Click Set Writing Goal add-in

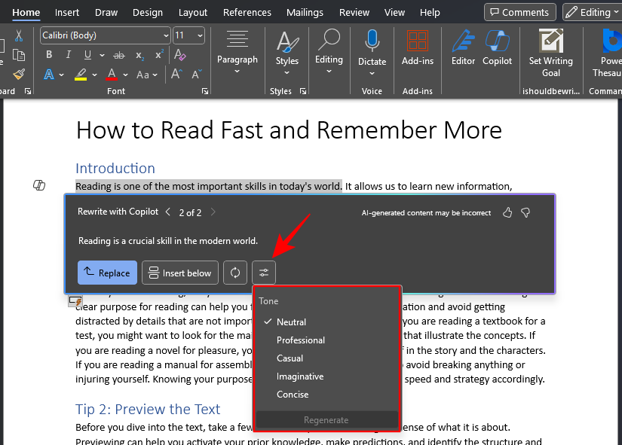pos(550,53)
